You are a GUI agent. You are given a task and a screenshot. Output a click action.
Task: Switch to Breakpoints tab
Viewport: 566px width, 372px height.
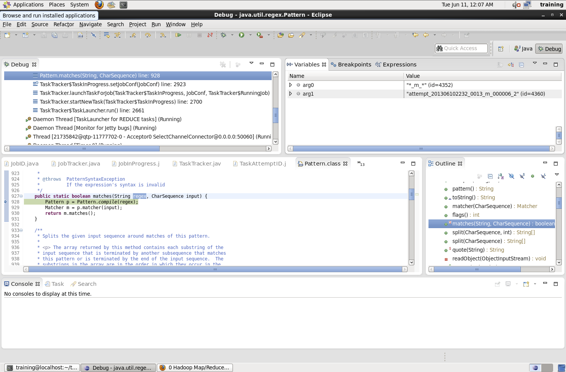[x=351, y=65]
